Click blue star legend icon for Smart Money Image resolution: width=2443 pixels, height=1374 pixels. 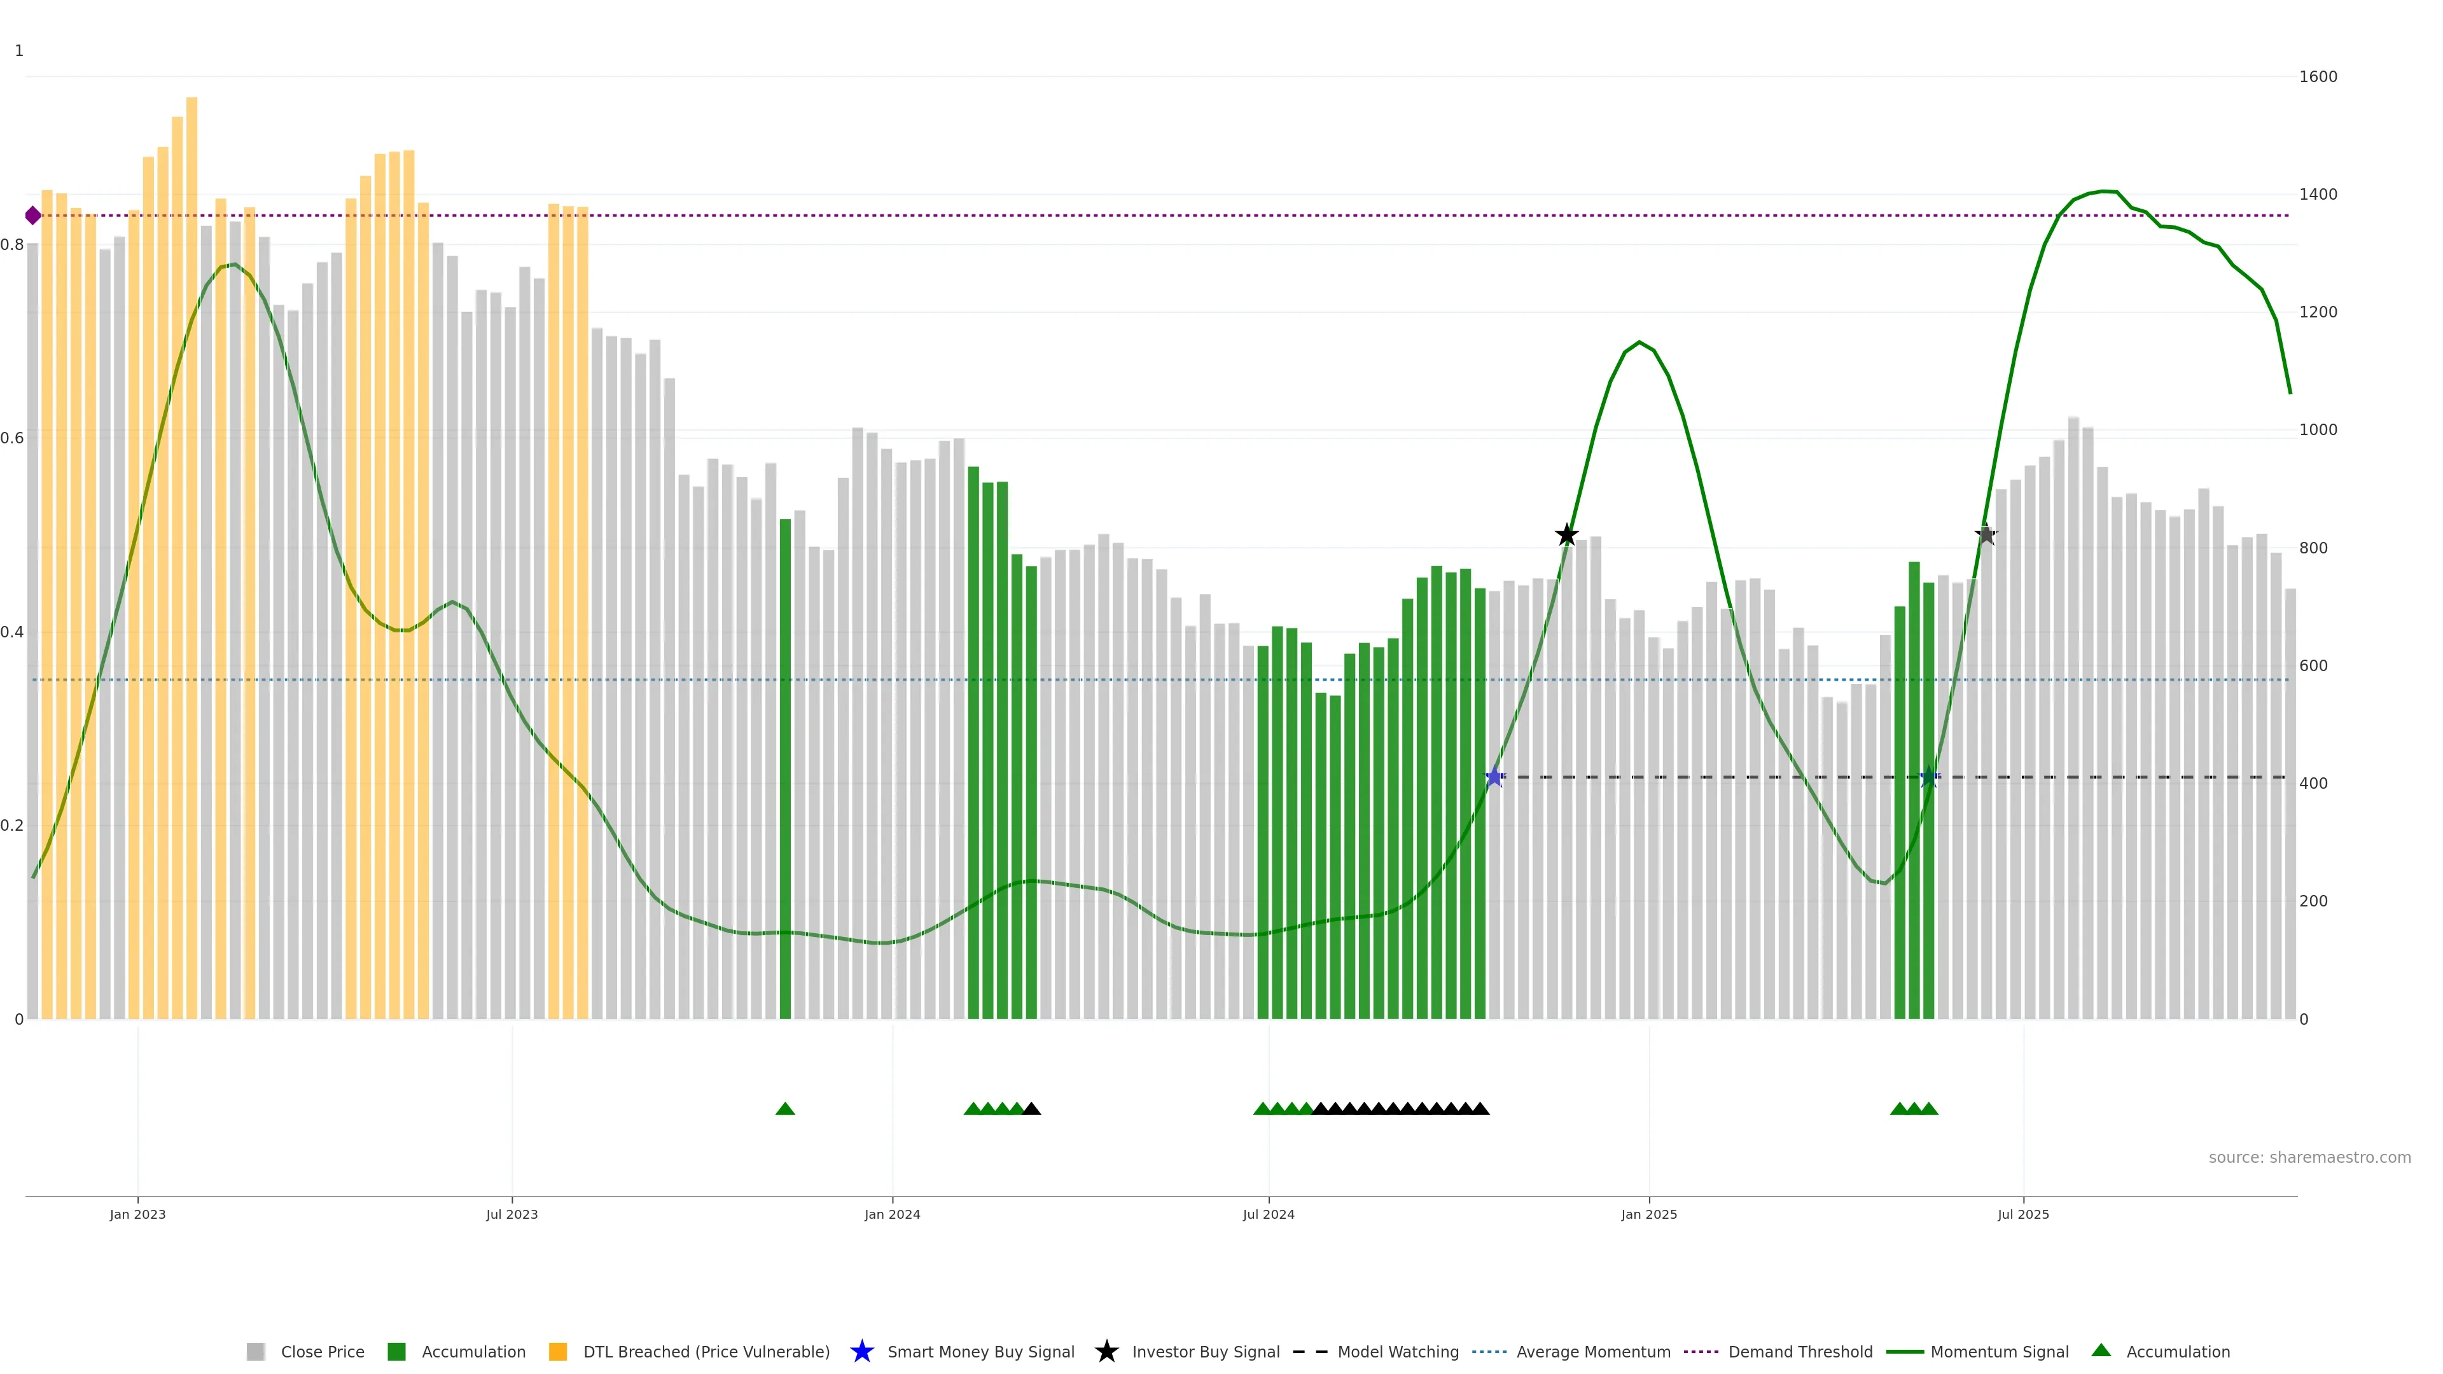point(861,1351)
